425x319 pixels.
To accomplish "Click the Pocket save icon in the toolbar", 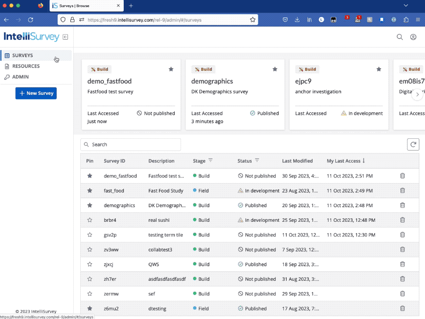I will point(285,20).
